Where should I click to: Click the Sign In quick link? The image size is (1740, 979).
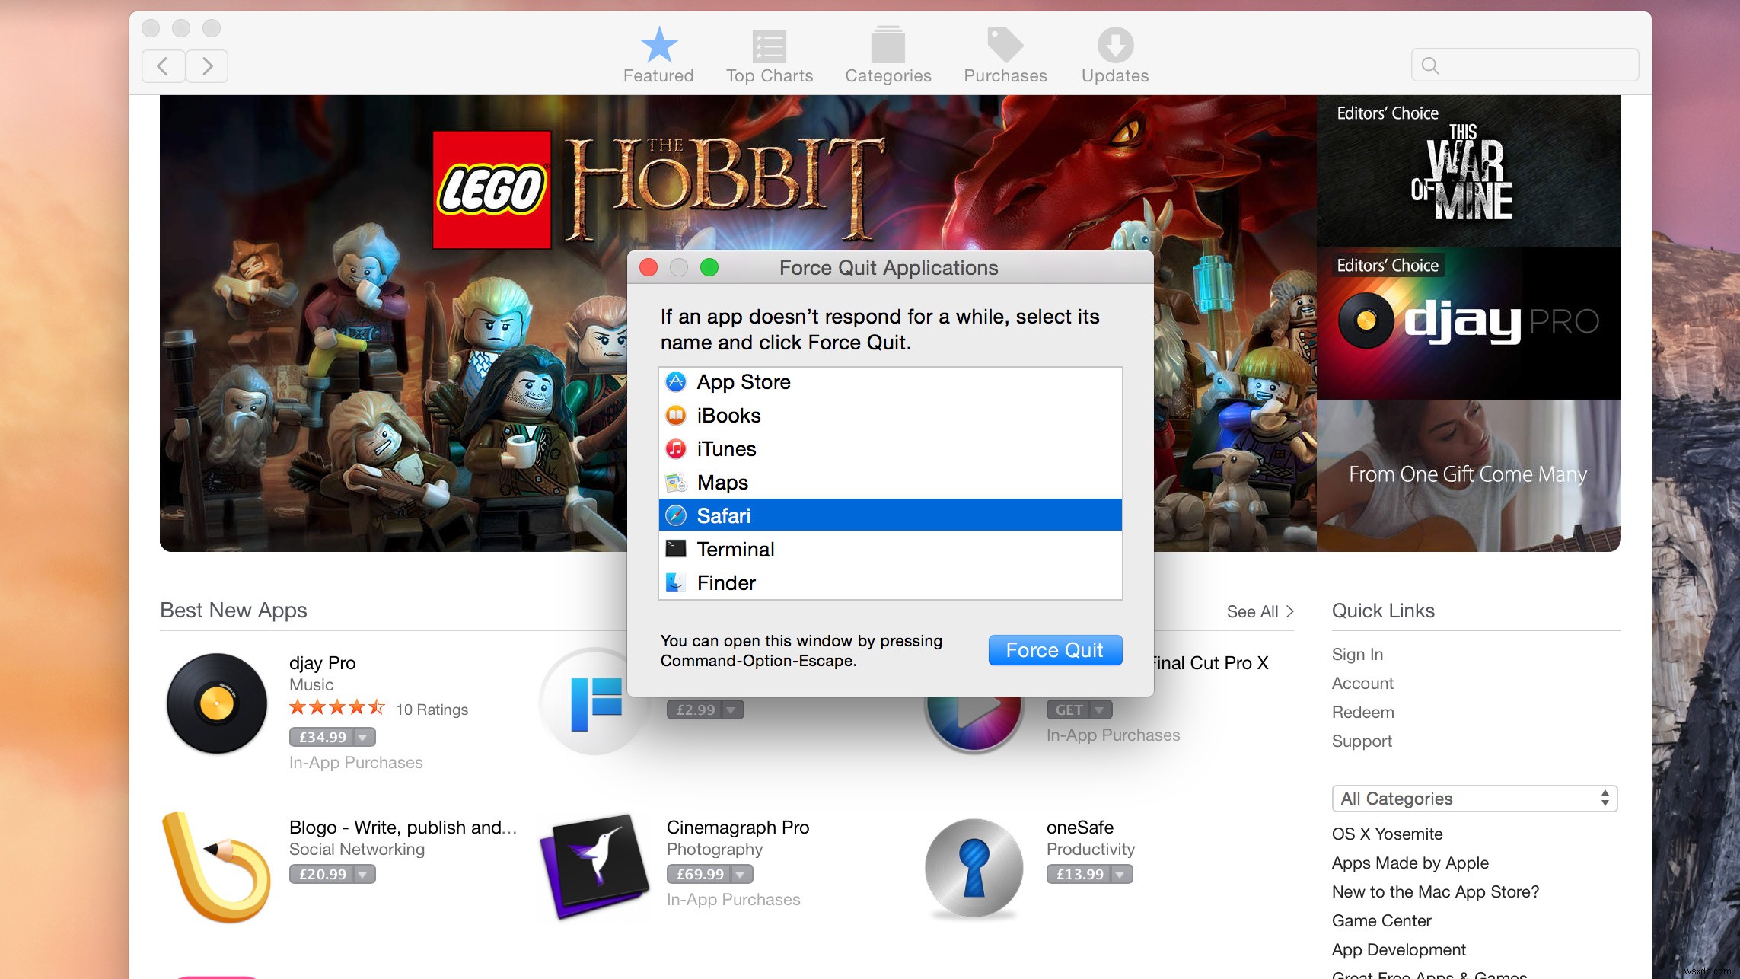1358,654
